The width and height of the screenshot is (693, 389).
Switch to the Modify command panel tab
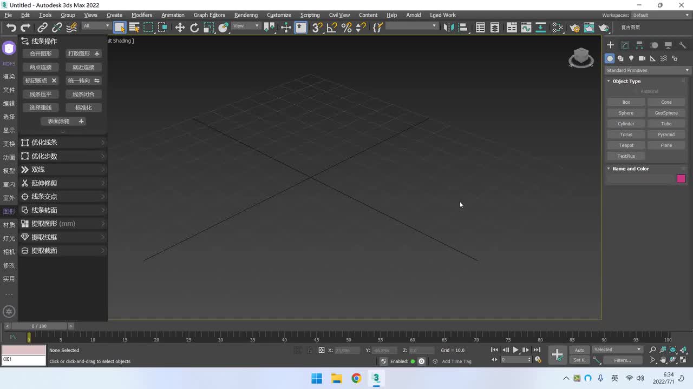tap(625, 45)
